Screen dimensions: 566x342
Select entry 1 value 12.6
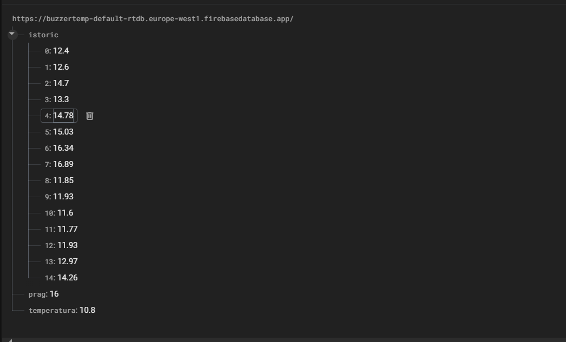[x=61, y=67]
